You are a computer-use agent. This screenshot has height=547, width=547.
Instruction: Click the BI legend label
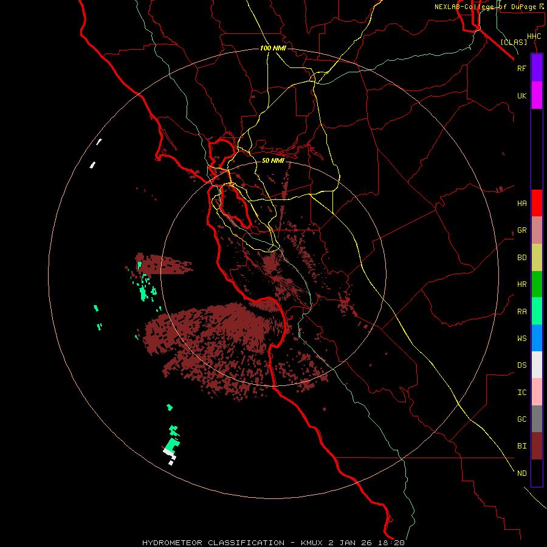coord(521,446)
